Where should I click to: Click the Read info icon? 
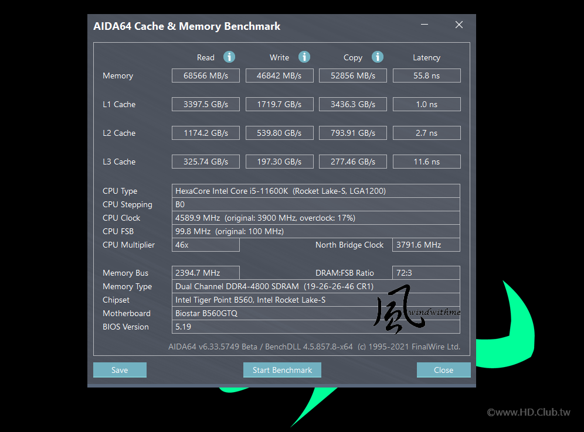pos(229,57)
